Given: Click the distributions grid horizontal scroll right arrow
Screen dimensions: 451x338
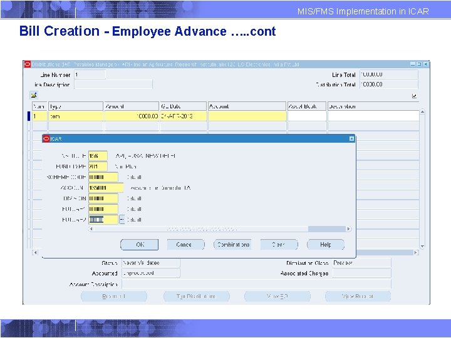Looking at the screenshot, I should tap(416, 253).
